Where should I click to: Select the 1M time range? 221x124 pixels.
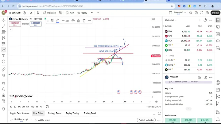[19, 107]
